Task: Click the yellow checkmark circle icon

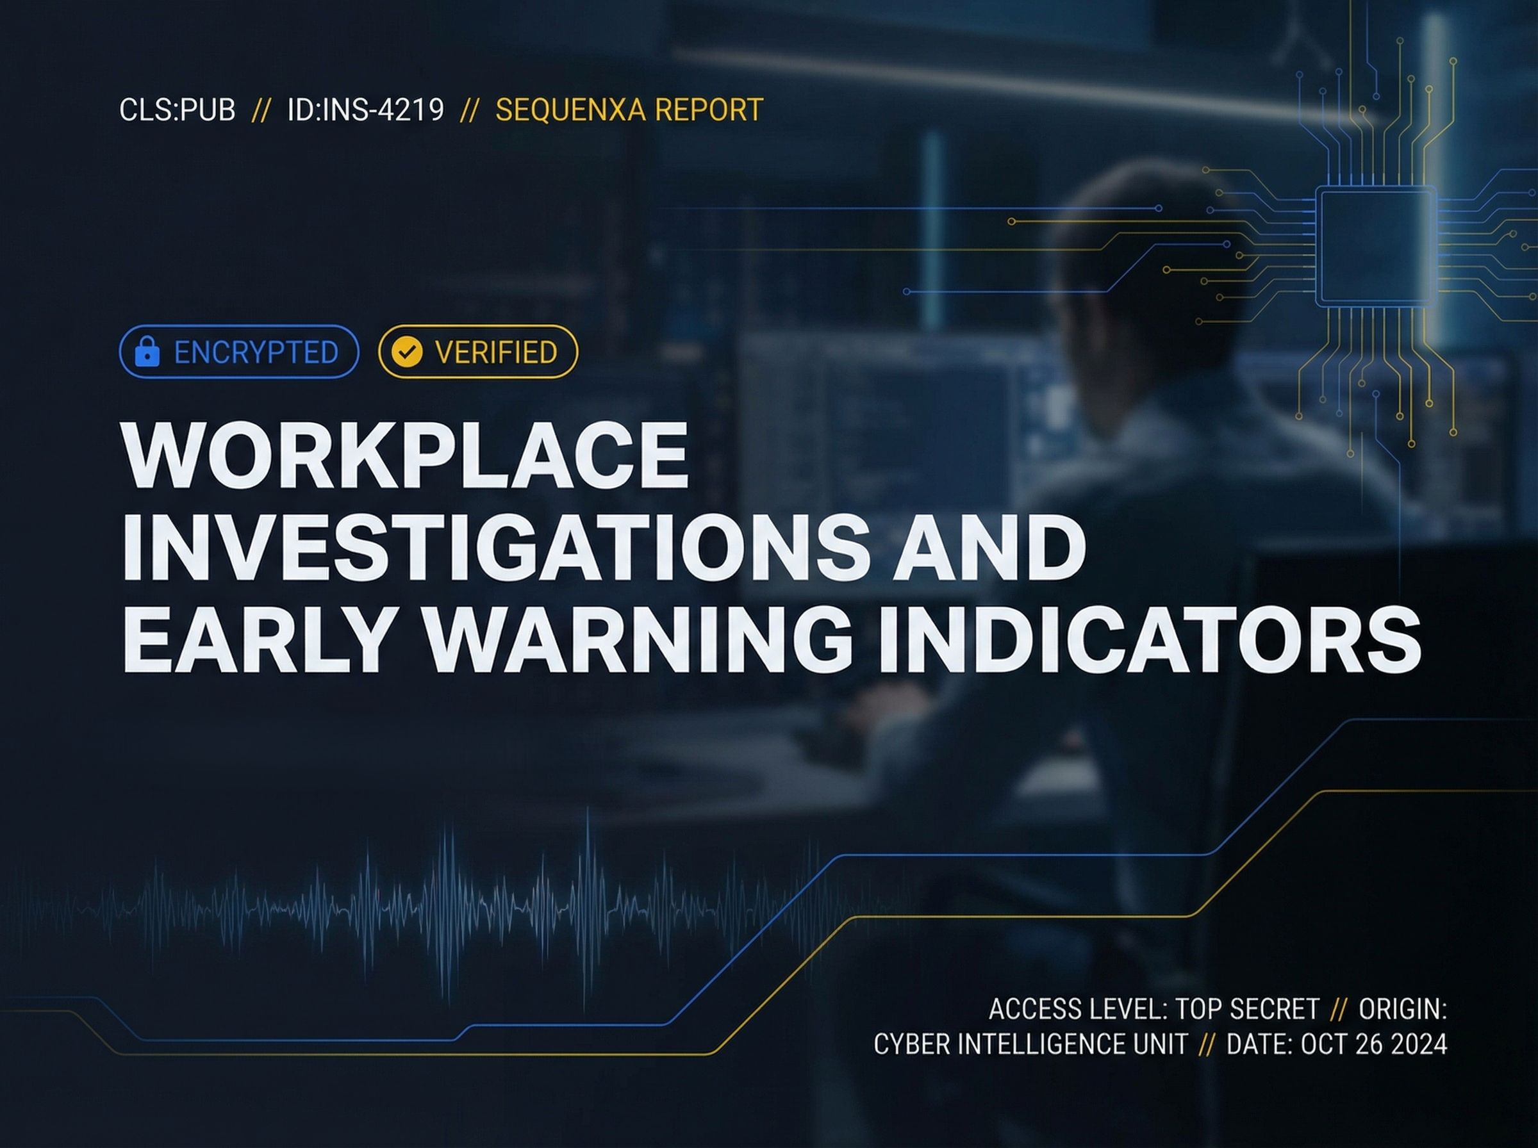Action: (406, 352)
